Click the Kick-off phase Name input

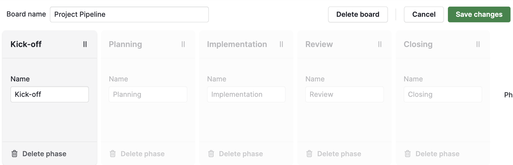coord(49,94)
